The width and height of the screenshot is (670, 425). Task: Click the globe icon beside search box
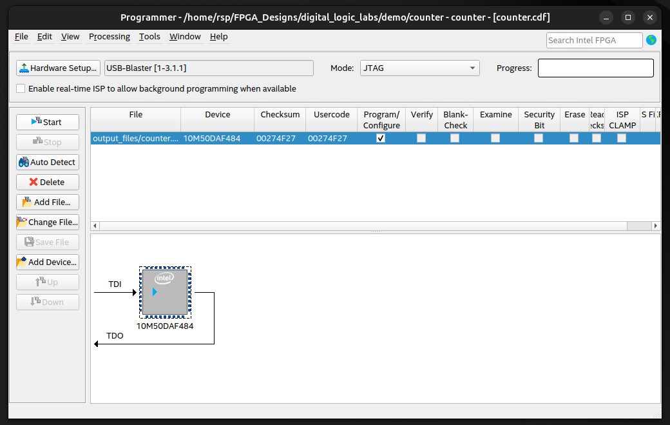coord(651,40)
